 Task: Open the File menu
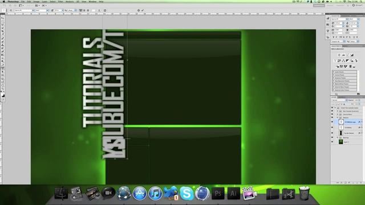(x=23, y=2)
